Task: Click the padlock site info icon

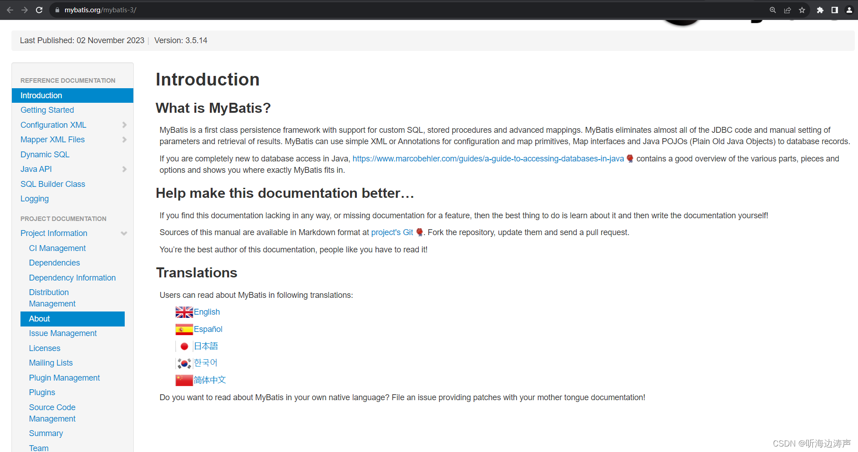Action: point(57,10)
